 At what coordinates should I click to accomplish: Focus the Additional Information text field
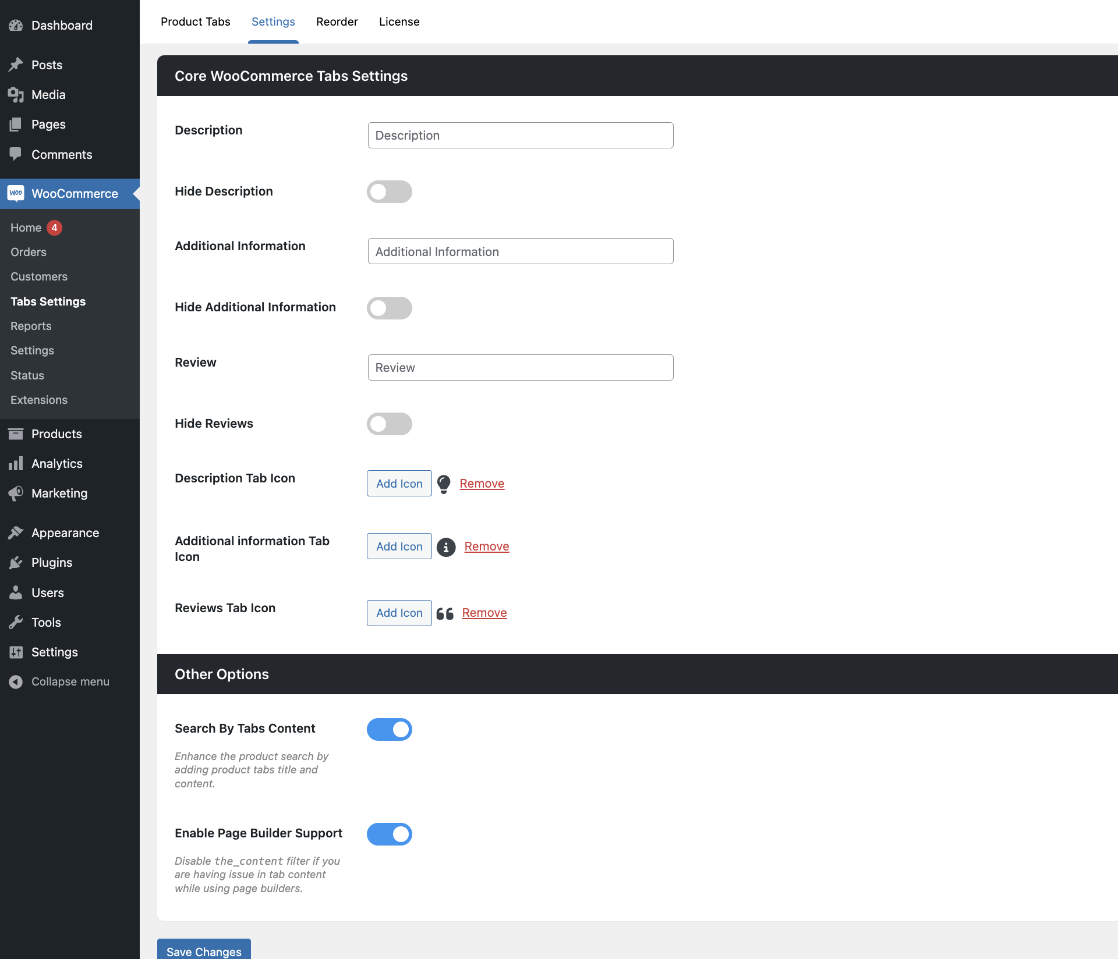pos(521,251)
